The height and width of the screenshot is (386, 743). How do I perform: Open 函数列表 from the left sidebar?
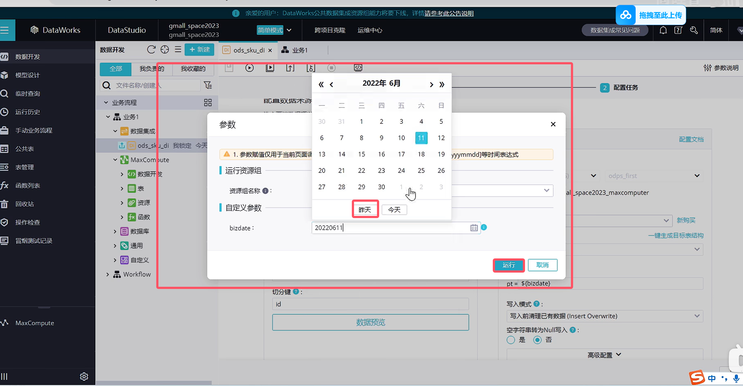[27, 186]
